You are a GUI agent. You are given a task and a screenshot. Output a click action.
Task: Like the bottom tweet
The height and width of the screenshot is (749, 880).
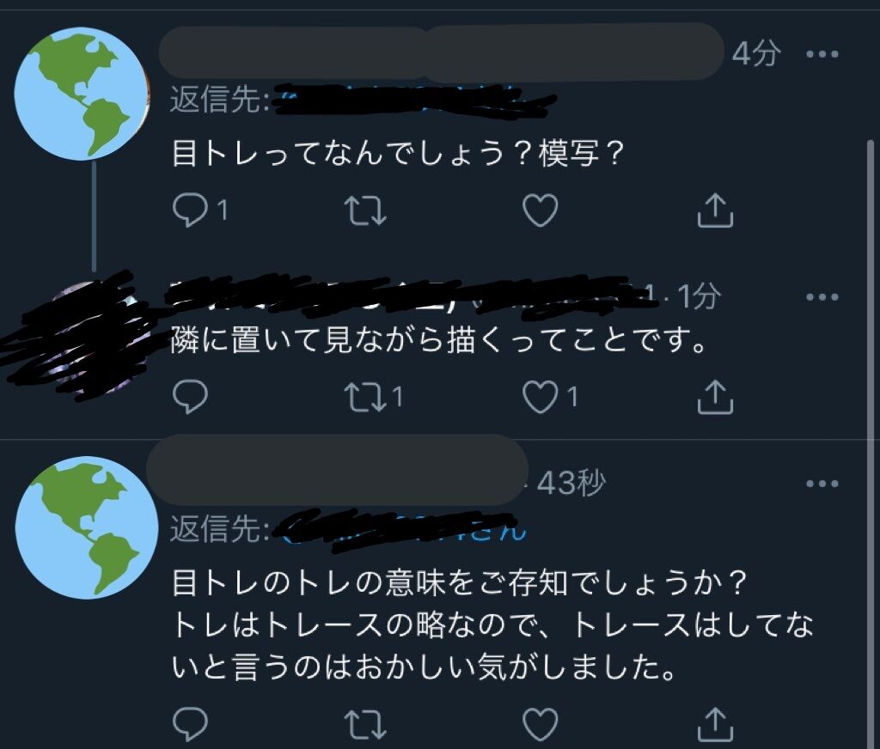point(541,724)
